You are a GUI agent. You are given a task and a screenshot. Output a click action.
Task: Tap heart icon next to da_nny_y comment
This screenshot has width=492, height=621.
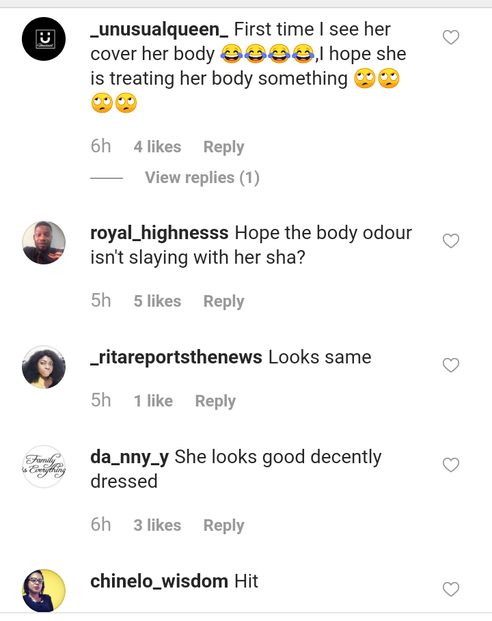(x=451, y=465)
